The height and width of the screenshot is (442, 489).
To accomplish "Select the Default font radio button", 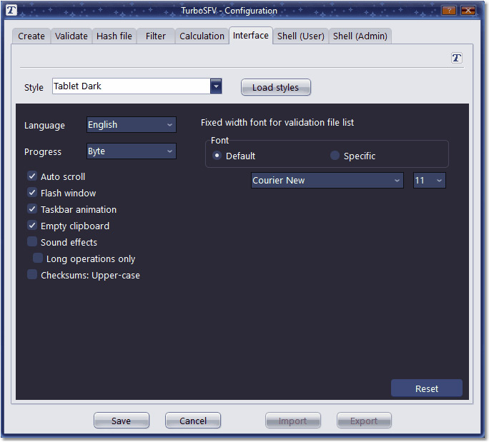I will coord(217,155).
